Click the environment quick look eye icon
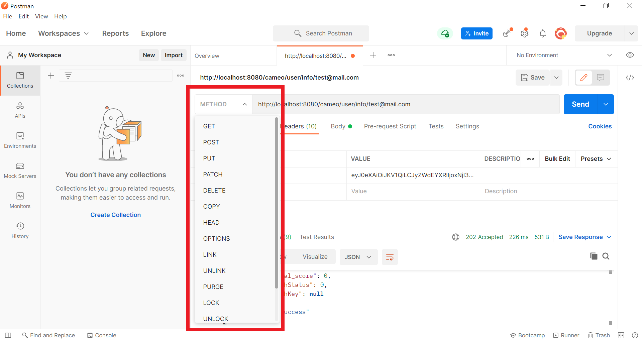 630,55
